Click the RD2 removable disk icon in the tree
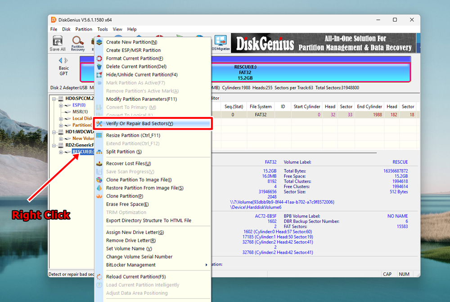The width and height of the screenshot is (450, 302). point(61,145)
